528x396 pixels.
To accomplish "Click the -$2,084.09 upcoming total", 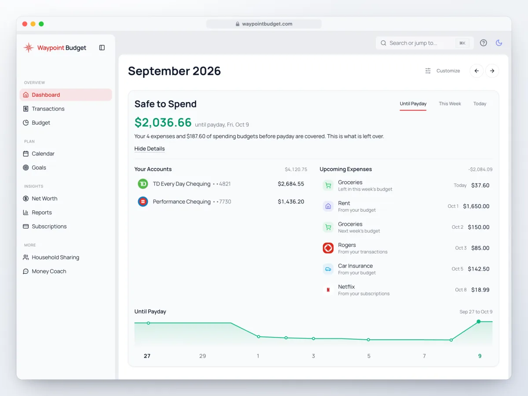I will 480,169.
